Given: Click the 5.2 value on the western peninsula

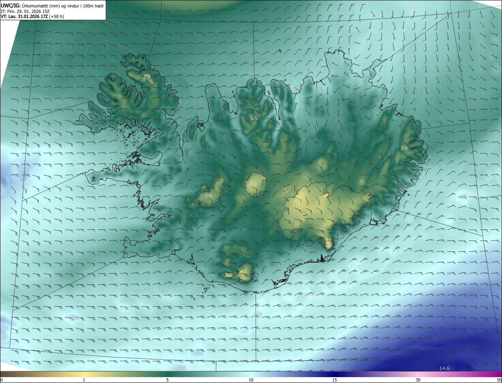Looking at the screenshot, I should (x=93, y=179).
